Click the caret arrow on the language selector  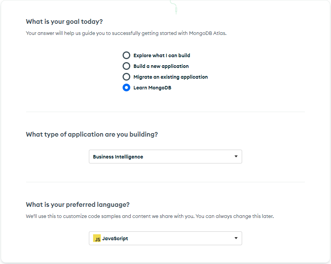pos(236,238)
